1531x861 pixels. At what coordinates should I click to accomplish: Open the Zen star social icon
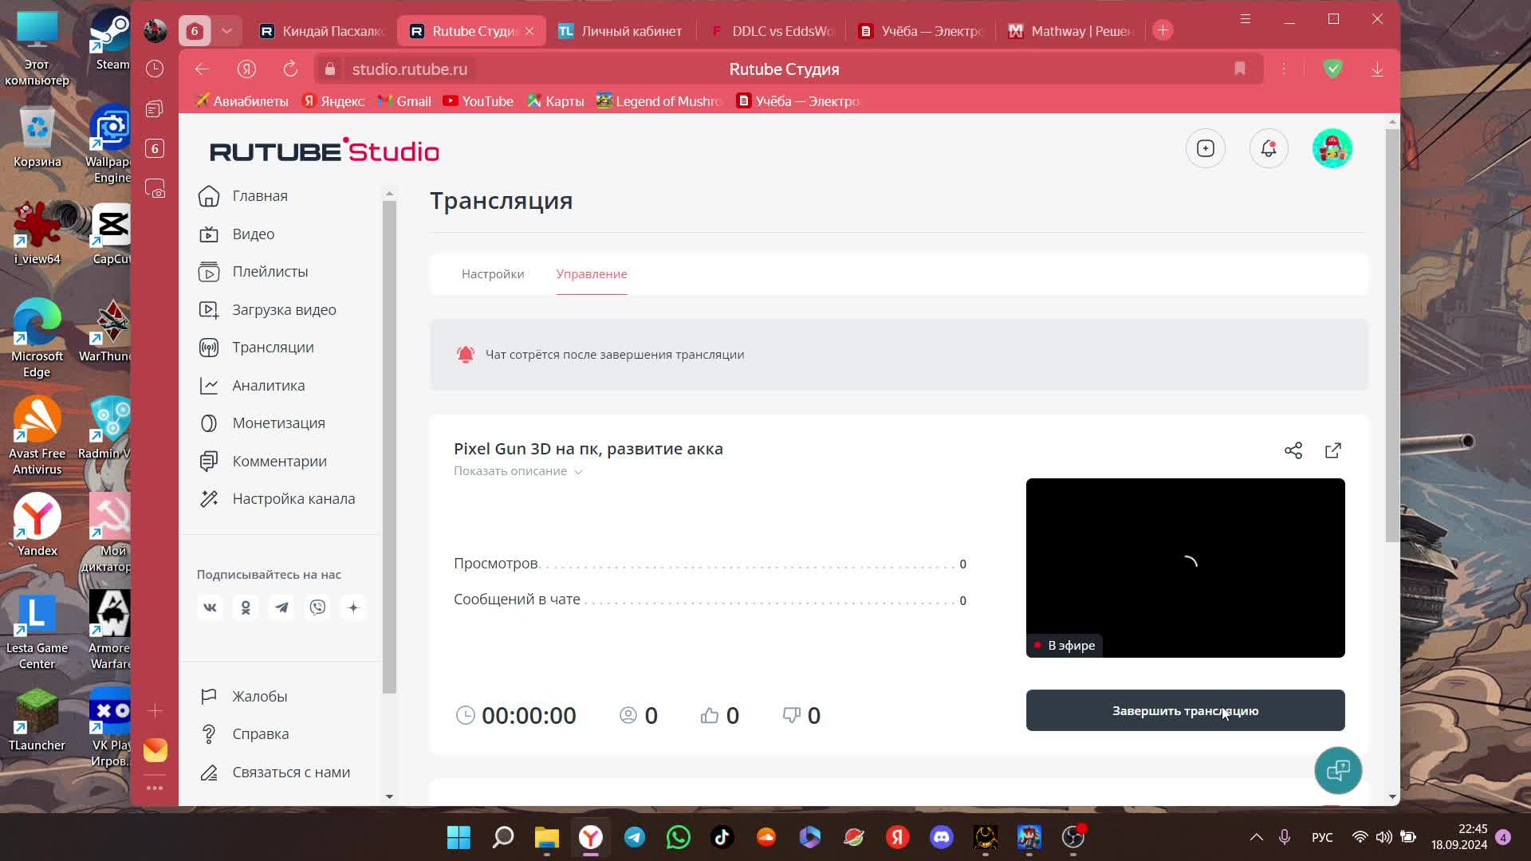[x=353, y=607]
